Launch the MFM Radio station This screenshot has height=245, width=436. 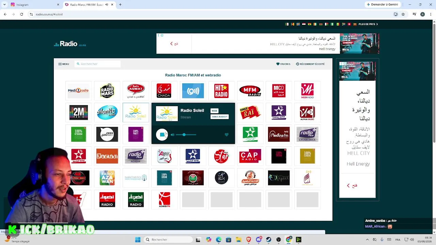[x=250, y=91]
